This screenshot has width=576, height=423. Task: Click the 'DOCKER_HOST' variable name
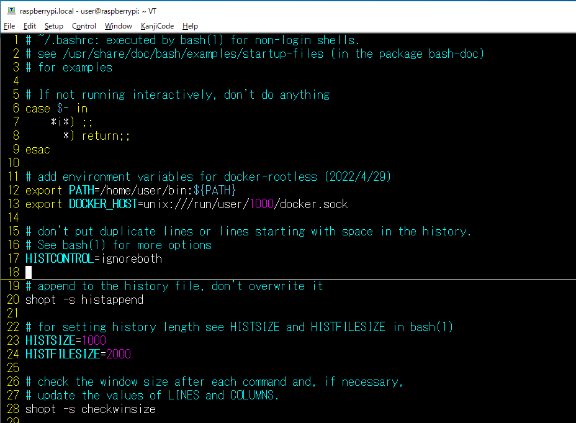click(103, 204)
